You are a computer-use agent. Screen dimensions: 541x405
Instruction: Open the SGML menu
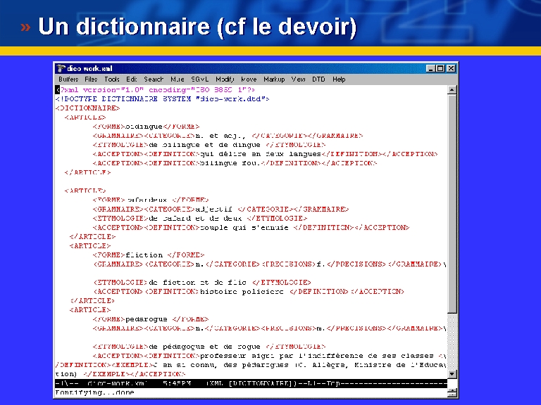[199, 79]
